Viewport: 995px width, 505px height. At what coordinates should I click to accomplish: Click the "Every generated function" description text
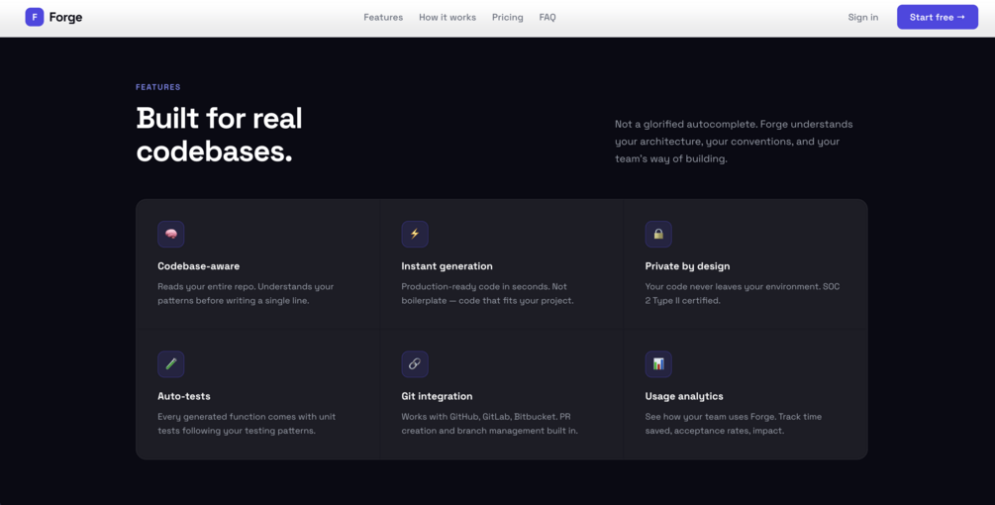247,424
